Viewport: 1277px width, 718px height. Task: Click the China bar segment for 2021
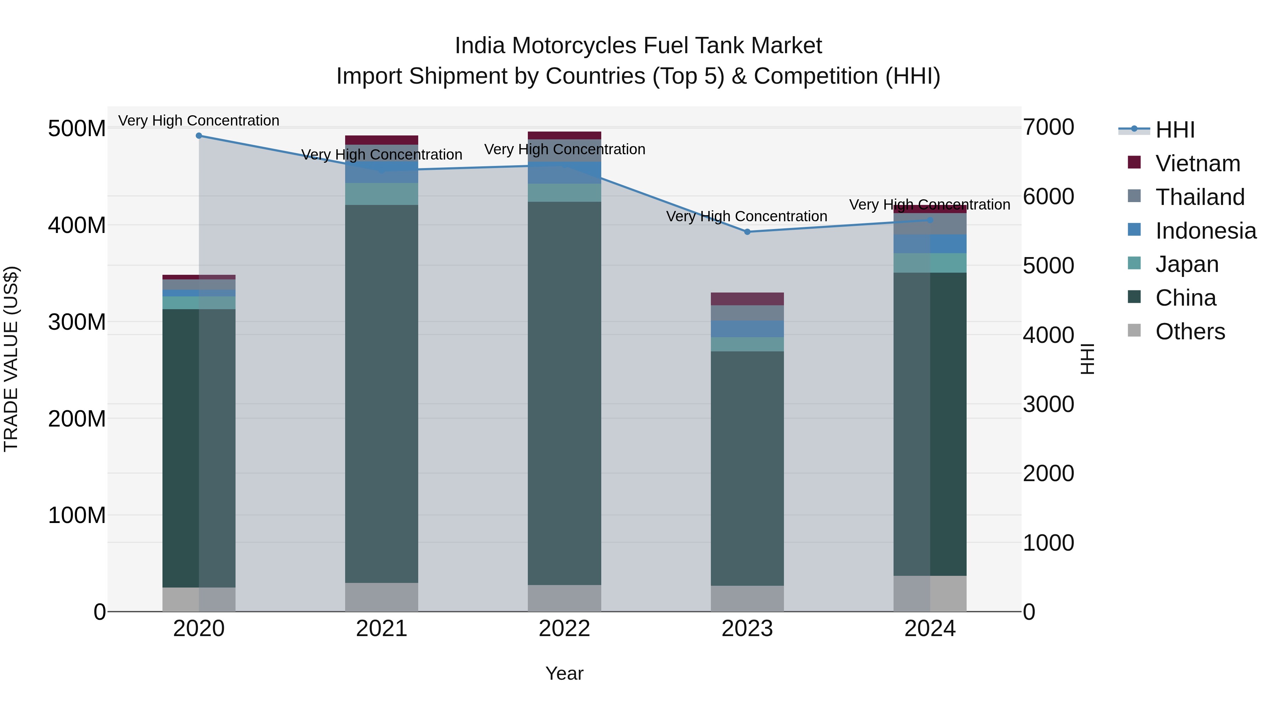pyautogui.click(x=382, y=394)
